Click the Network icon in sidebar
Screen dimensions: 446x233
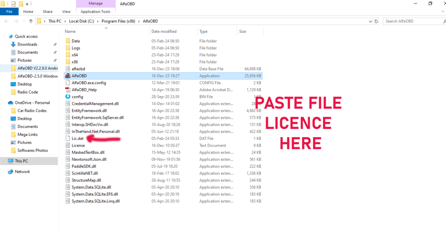point(11,172)
